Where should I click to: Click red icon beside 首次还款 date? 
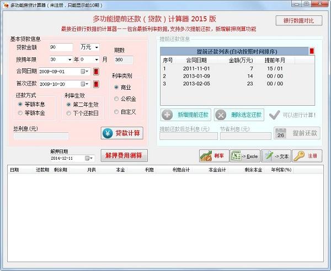tap(96, 84)
